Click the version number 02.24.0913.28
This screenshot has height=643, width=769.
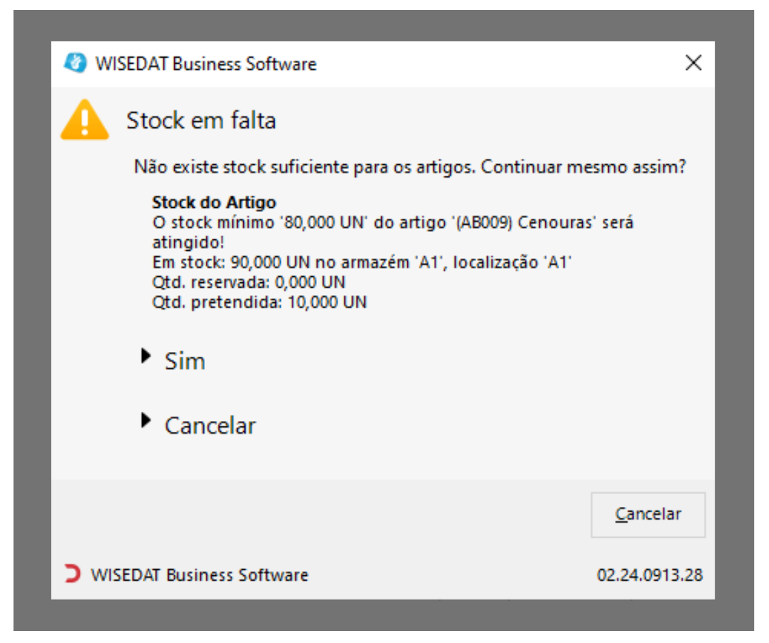coord(650,575)
